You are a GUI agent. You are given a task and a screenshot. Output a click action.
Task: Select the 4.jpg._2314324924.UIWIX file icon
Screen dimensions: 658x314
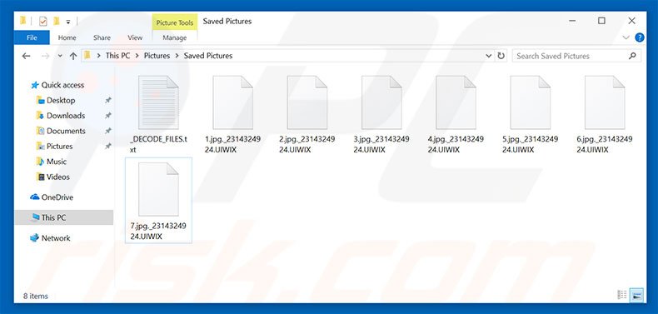456,102
